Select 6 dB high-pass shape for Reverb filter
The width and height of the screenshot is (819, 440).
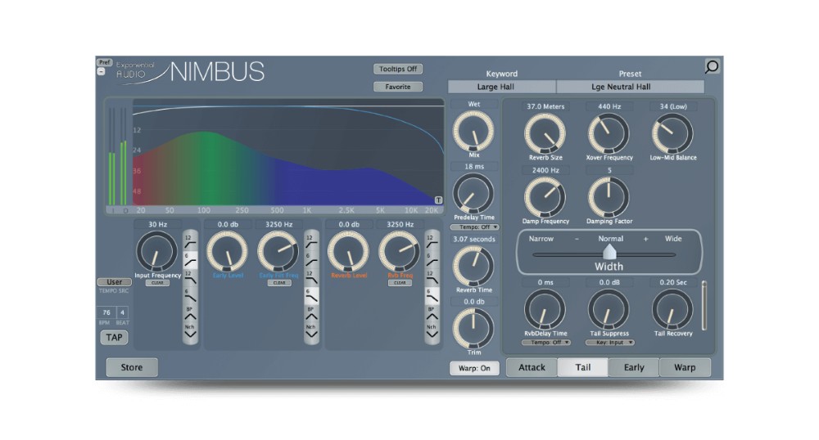click(x=432, y=259)
